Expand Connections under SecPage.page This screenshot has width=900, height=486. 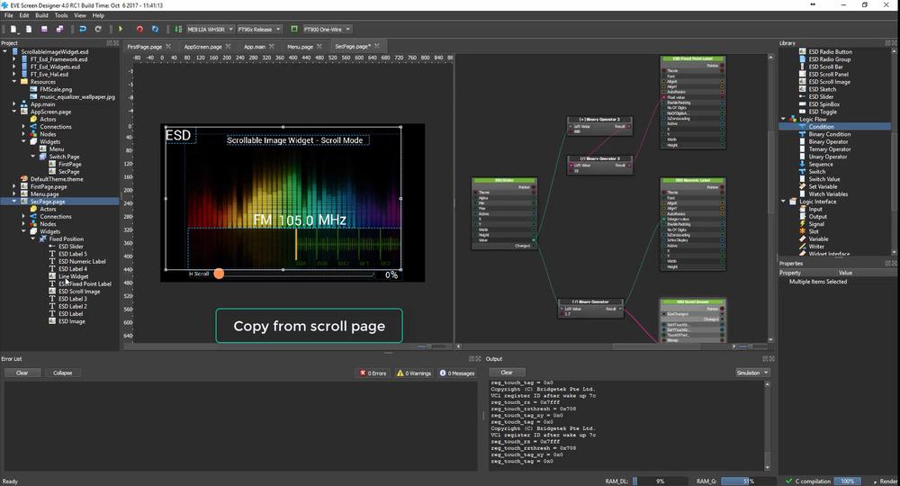[23, 217]
